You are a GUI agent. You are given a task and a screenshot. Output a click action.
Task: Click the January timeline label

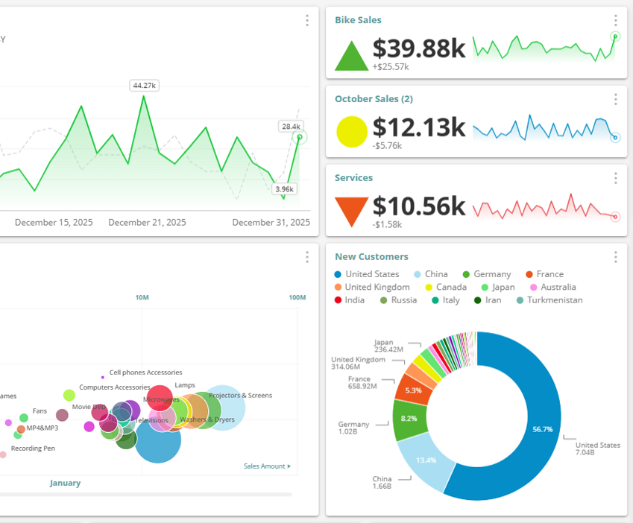65,483
